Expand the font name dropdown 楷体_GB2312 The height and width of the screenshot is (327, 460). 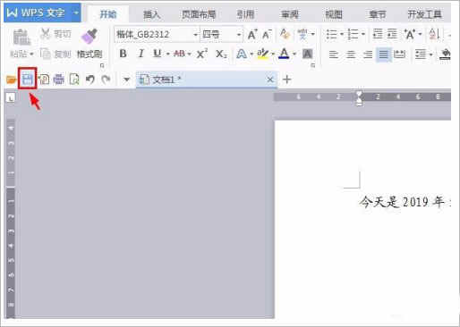195,35
